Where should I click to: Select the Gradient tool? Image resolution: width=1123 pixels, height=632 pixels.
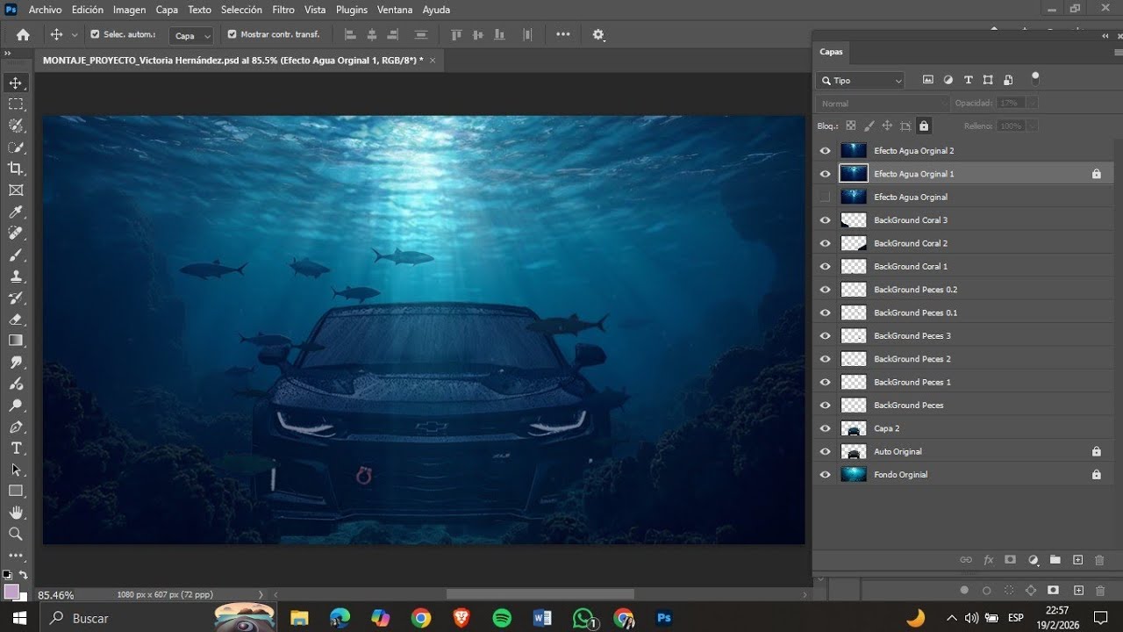point(16,340)
